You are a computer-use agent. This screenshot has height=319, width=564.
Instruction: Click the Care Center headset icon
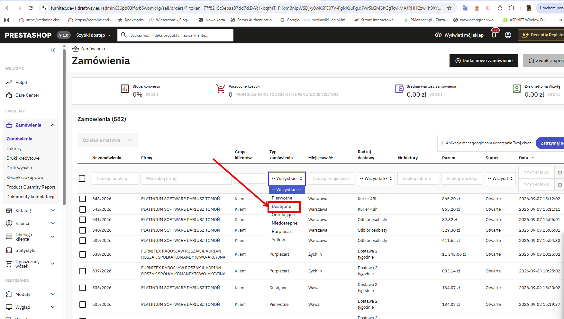(x=9, y=95)
